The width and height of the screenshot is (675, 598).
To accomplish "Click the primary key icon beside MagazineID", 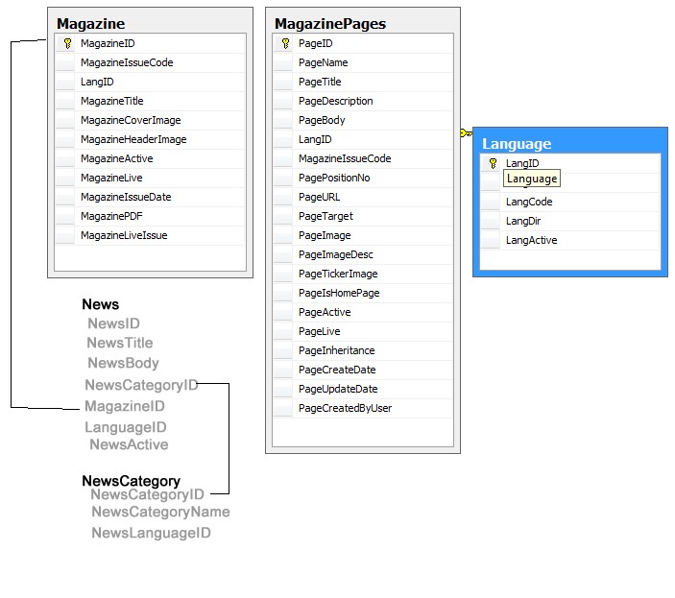I will pos(67,43).
